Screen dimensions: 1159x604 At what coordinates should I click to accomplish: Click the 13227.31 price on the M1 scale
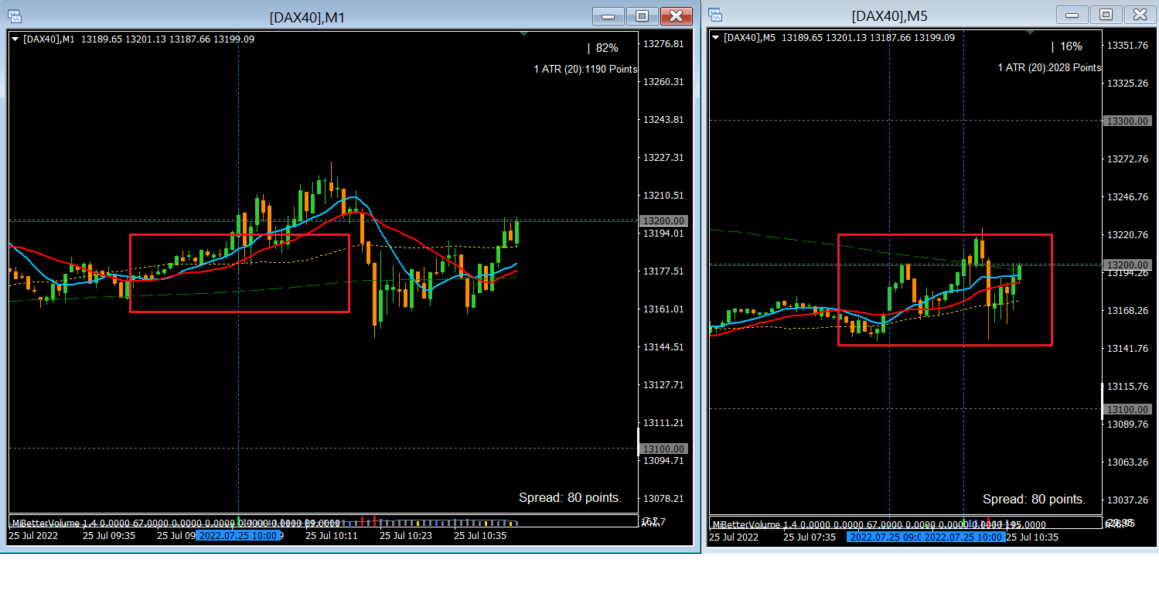(x=663, y=158)
